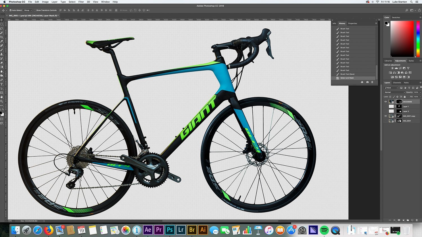This screenshot has height=237, width=422.
Task: Select the Horizontal Type tool
Action: (2, 84)
